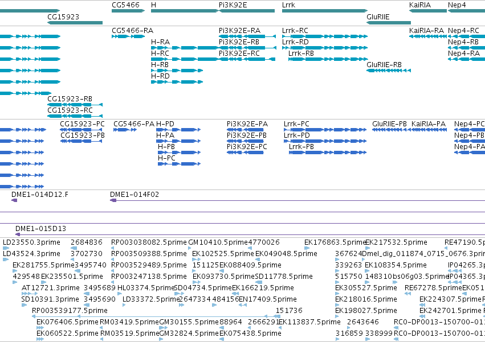The height and width of the screenshot is (342, 485).
Task: Select the RP003038082.5prime EST label
Action: point(149,242)
